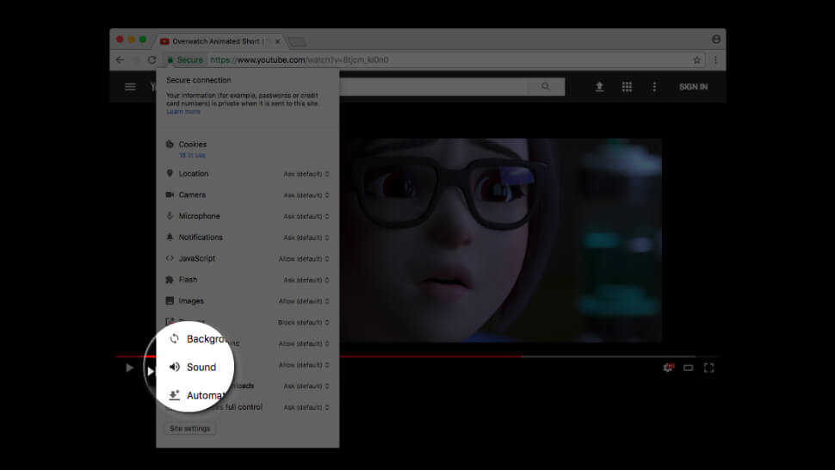The width and height of the screenshot is (835, 470).
Task: Open the YouTube apps grid icon
Action: (x=627, y=87)
